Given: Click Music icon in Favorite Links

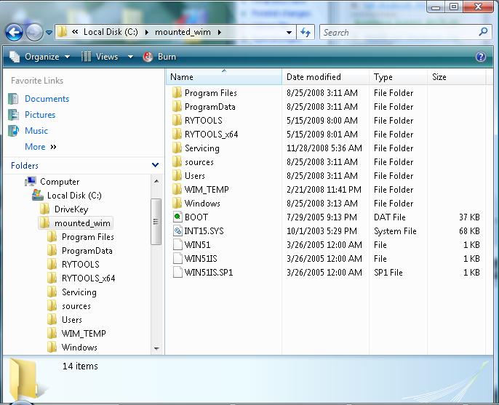Looking at the screenshot, I should [13, 131].
